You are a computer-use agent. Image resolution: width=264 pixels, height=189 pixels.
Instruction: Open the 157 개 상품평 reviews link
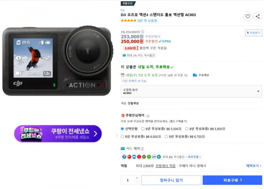point(147,21)
